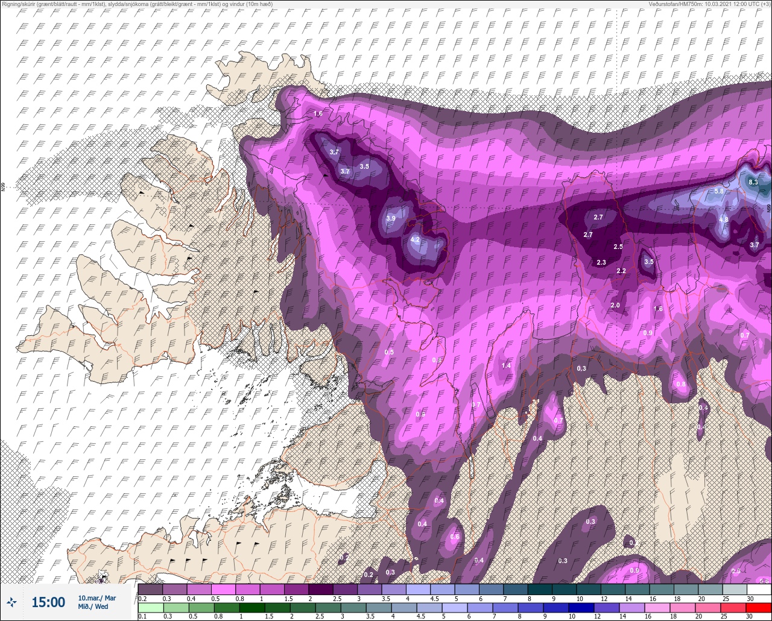This screenshot has height=621, width=772.
Task: Click the 2.0 precipitation value on the map
Action: click(615, 306)
